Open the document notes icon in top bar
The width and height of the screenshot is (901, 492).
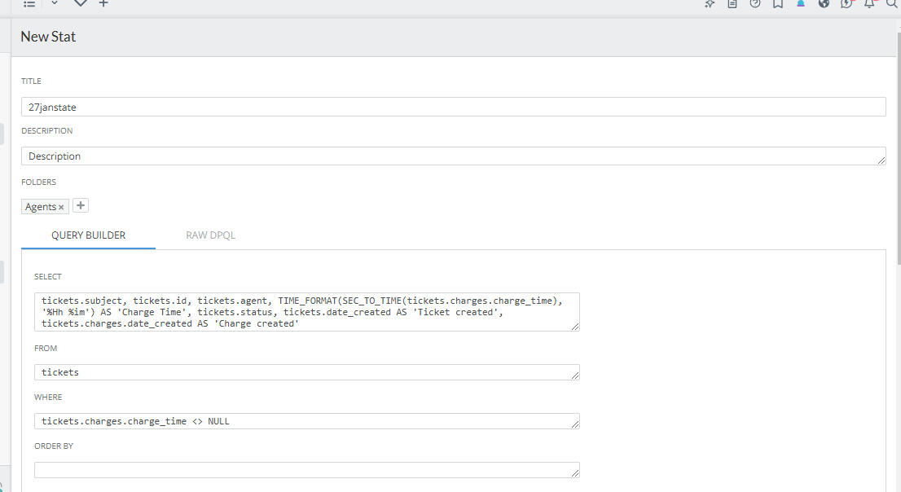732,4
